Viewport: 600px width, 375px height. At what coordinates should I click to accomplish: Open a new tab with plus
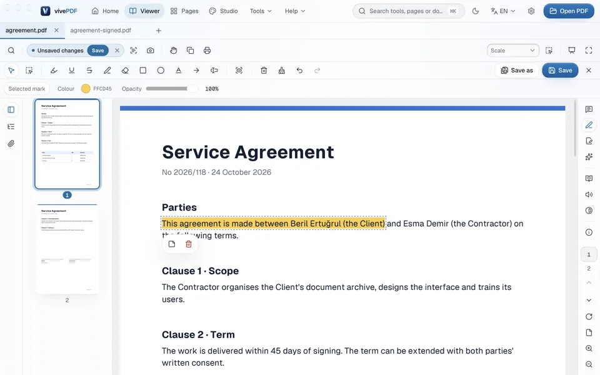coord(158,31)
